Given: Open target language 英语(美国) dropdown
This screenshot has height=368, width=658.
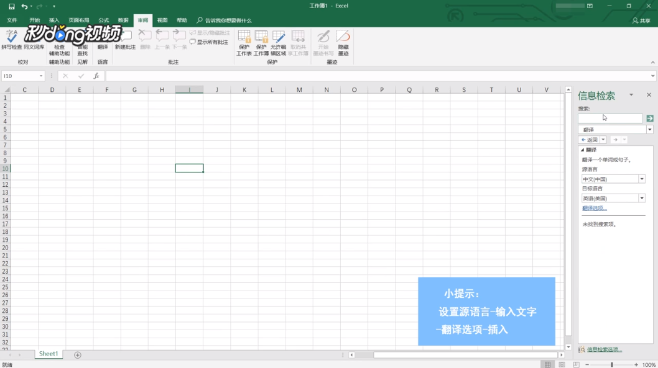Looking at the screenshot, I should (642, 199).
